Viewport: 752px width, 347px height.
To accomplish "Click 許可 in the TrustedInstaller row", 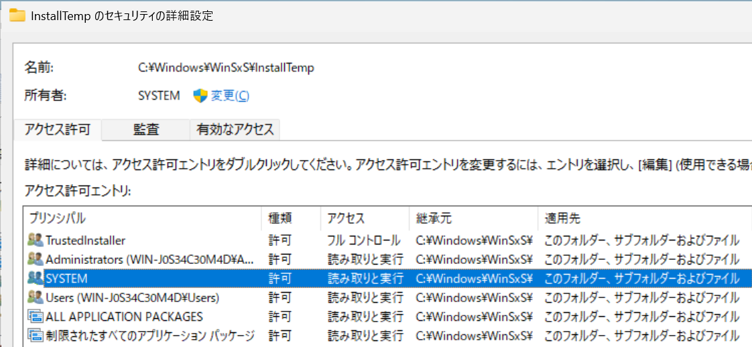I will pos(279,240).
